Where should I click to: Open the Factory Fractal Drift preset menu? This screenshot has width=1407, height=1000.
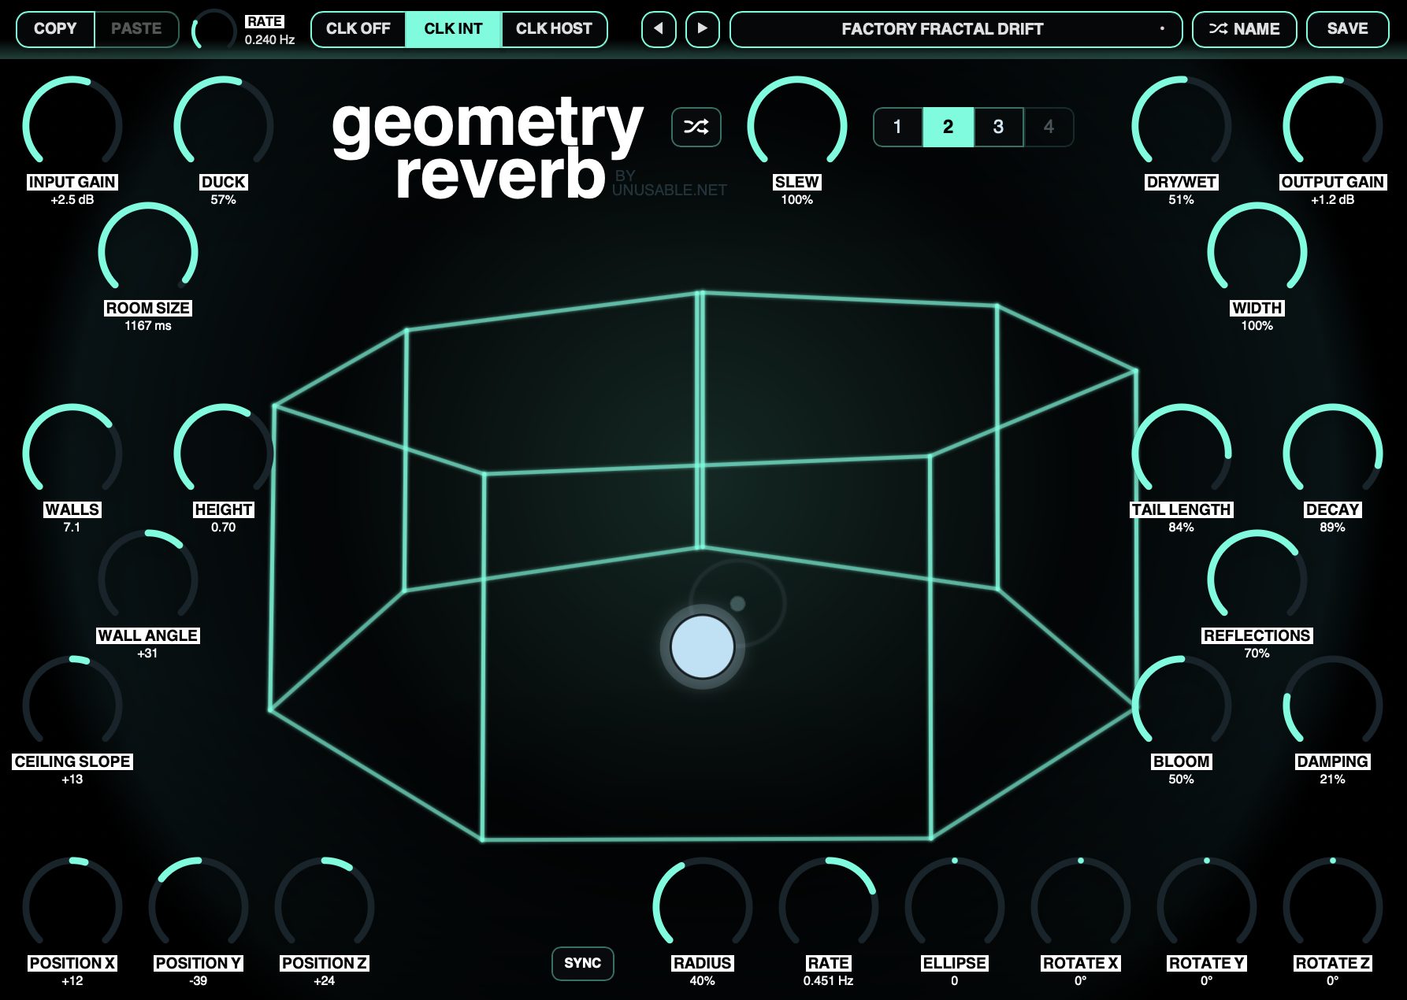[x=956, y=29]
